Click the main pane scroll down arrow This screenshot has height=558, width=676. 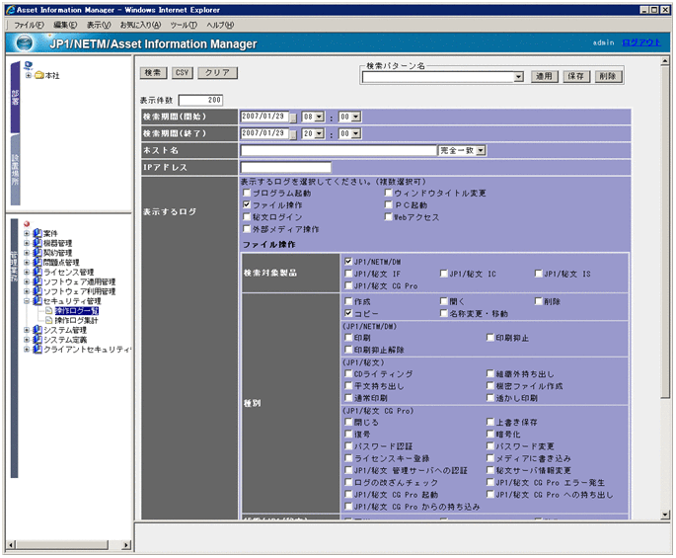click(665, 514)
